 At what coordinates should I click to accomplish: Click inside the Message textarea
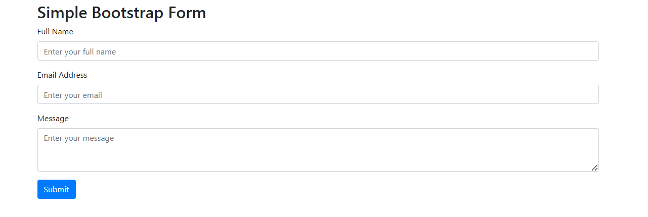[318, 150]
